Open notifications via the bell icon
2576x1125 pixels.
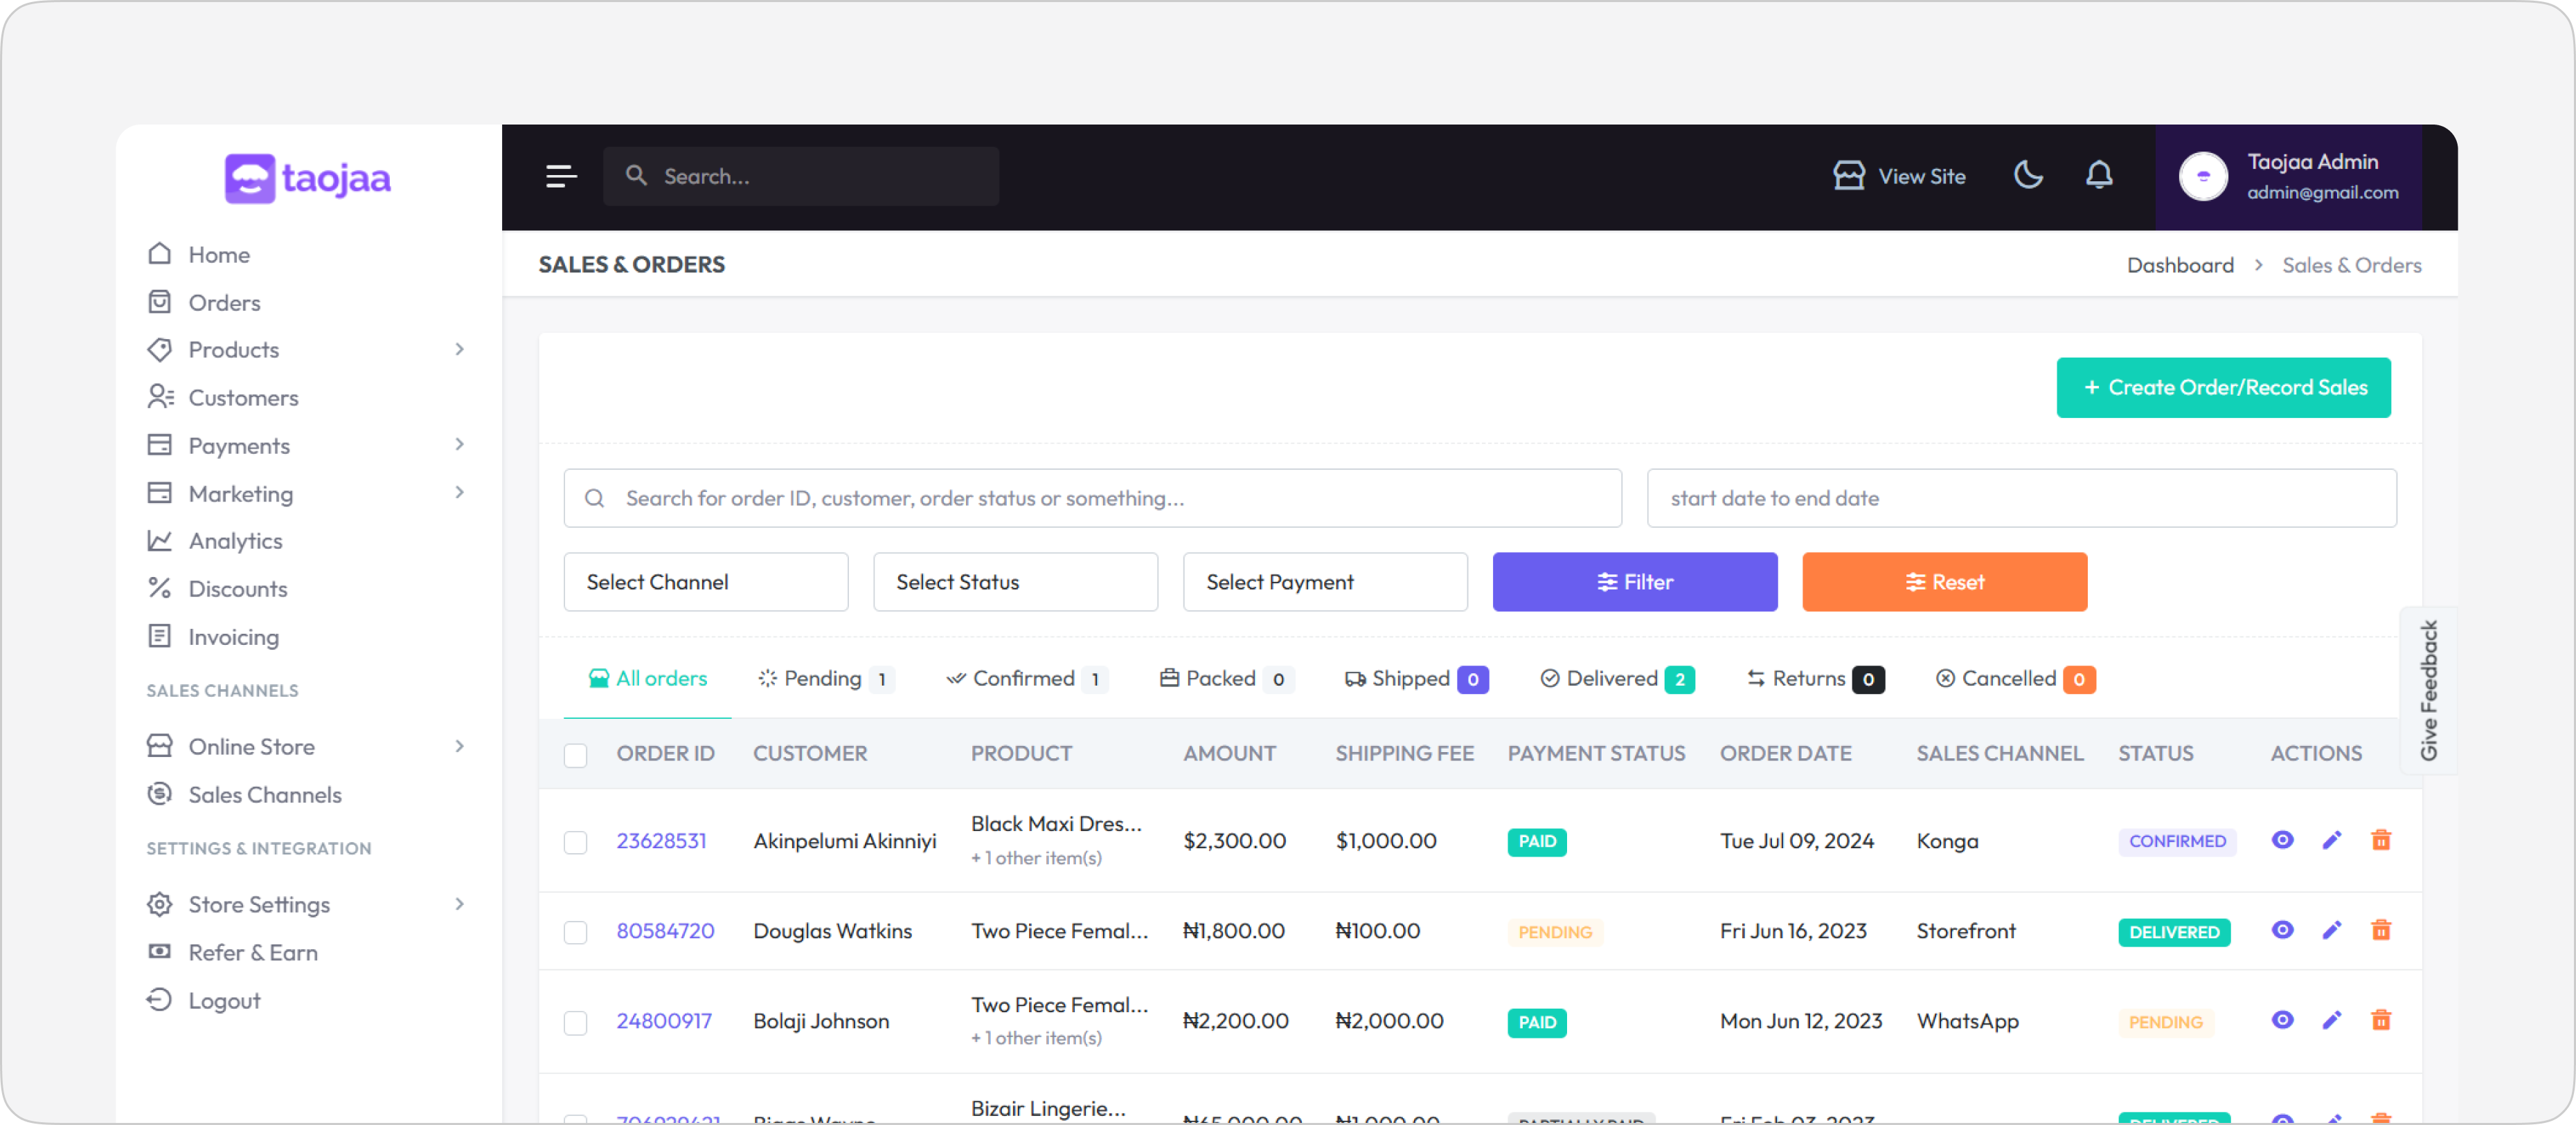coord(2099,175)
